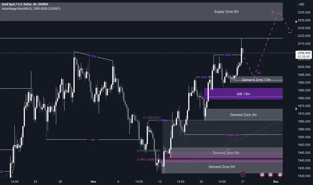Click the $$$ liquidity label
Screen dimensions: 313x185
tap(93, 57)
